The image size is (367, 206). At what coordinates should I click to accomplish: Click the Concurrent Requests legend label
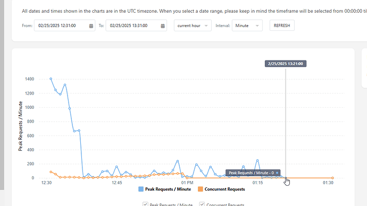click(x=224, y=189)
